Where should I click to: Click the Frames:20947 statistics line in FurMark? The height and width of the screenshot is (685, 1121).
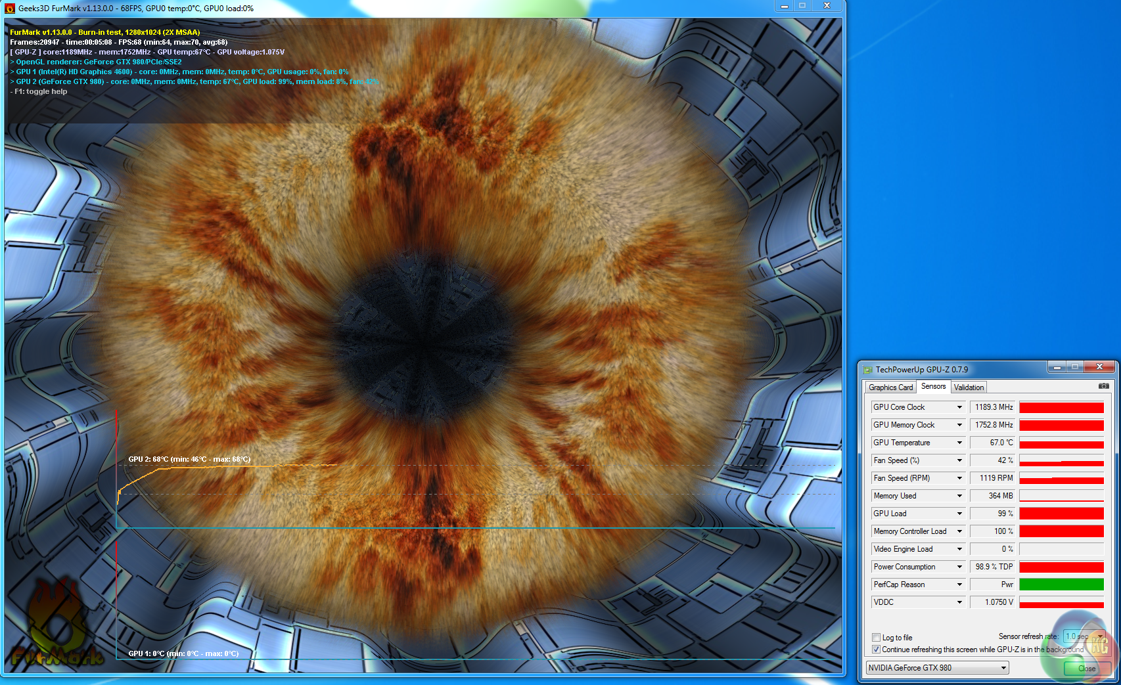119,42
